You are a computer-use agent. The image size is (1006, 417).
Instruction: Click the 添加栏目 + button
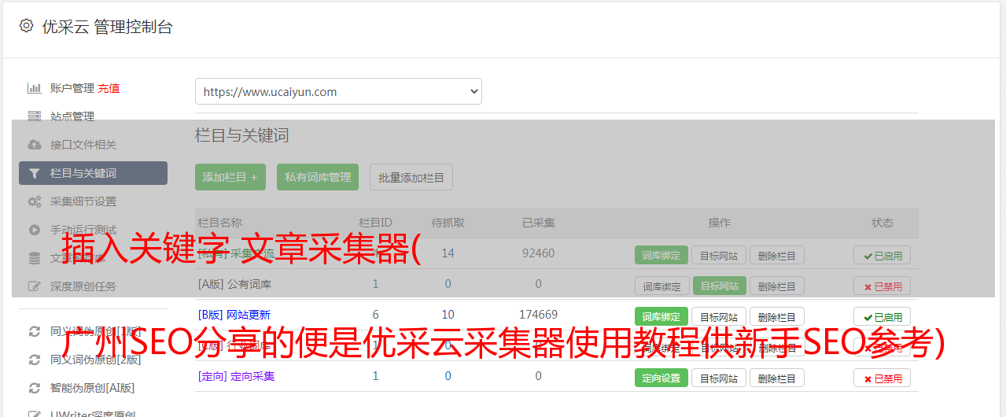pyautogui.click(x=230, y=177)
